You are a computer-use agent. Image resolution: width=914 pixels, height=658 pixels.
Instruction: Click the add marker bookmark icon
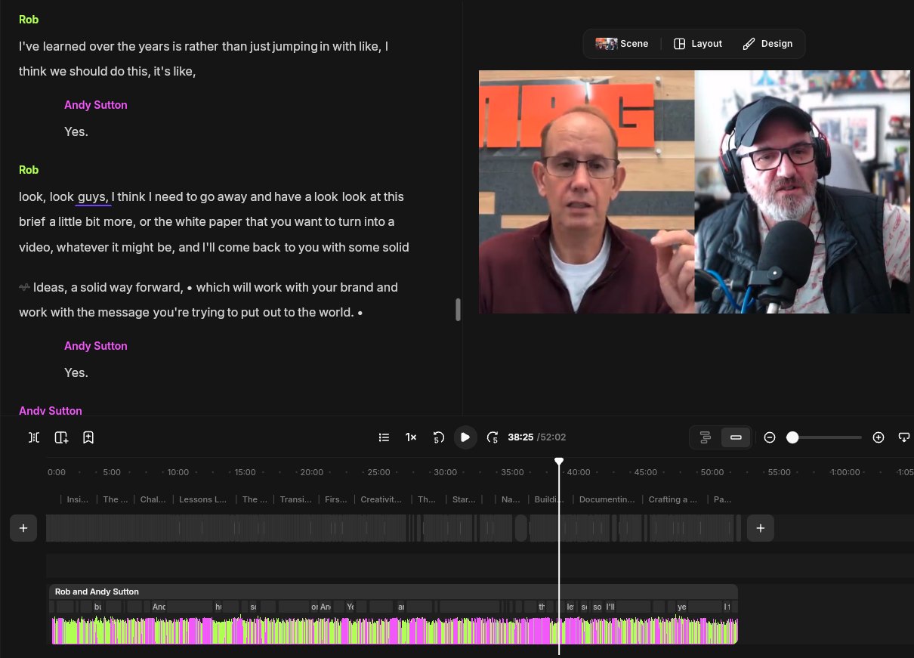click(x=88, y=437)
